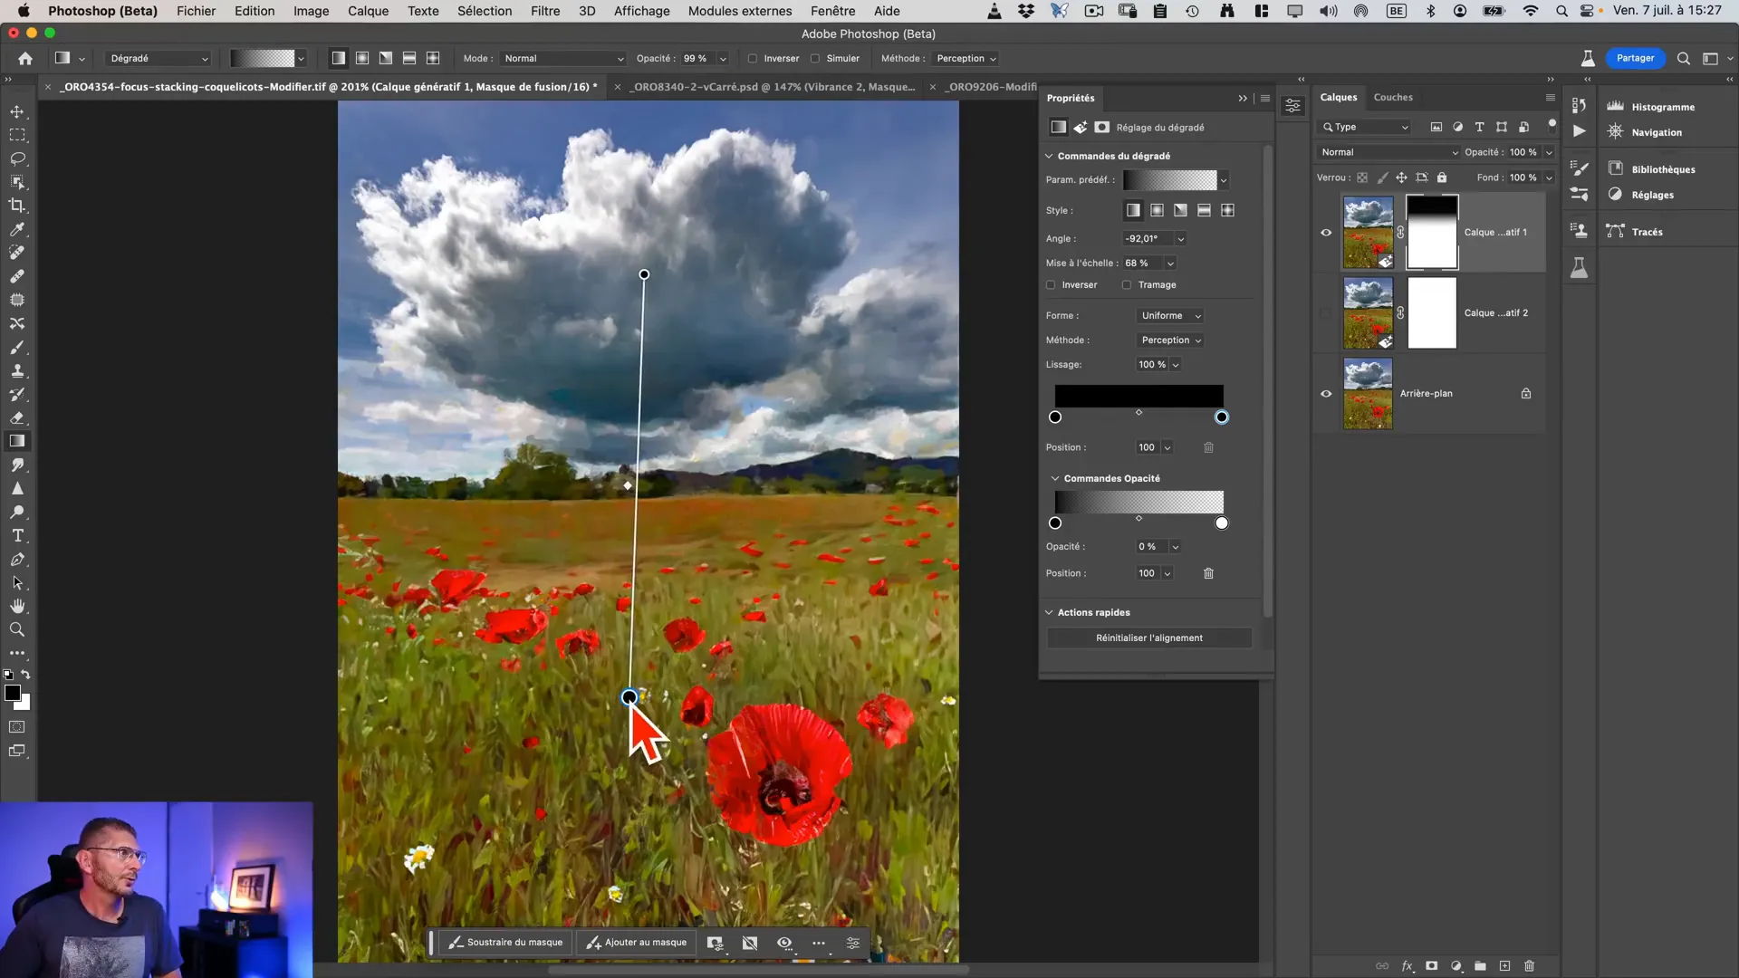This screenshot has height=978, width=1739.
Task: Select the Rectangular Marquee tool
Action: point(17,135)
